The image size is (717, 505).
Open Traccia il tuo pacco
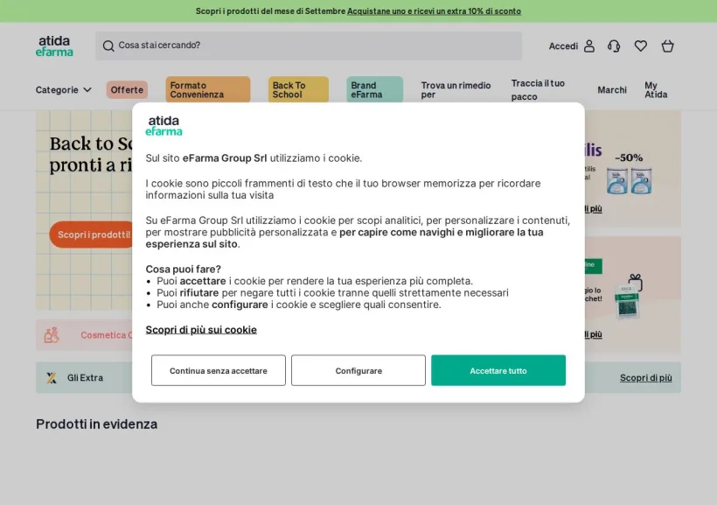tap(538, 90)
